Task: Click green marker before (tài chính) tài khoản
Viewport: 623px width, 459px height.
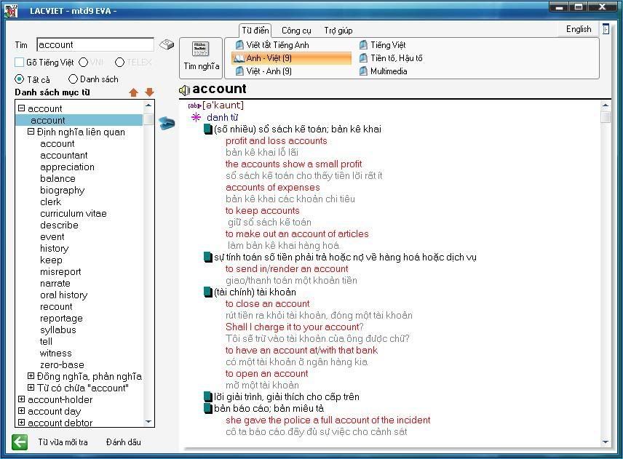Action: coord(208,292)
